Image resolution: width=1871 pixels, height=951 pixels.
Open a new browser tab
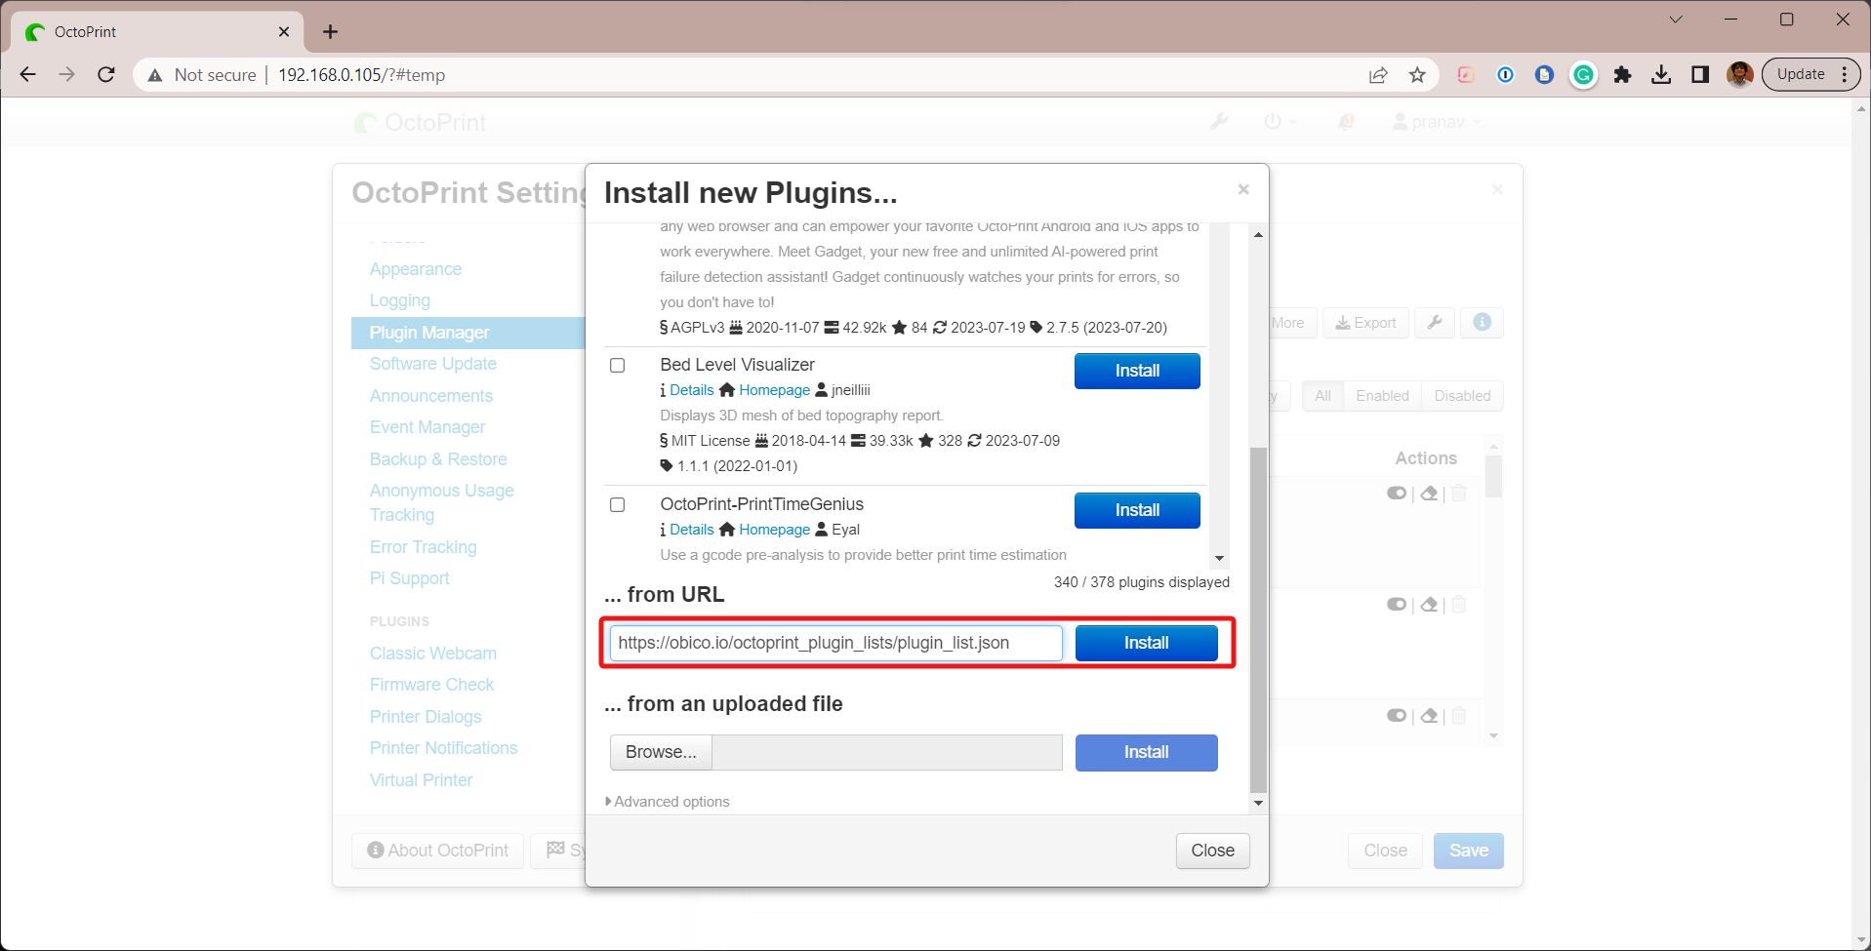(x=330, y=31)
